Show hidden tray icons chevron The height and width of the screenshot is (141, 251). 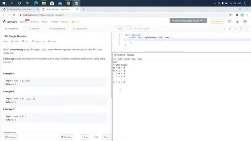(x=215, y=3)
